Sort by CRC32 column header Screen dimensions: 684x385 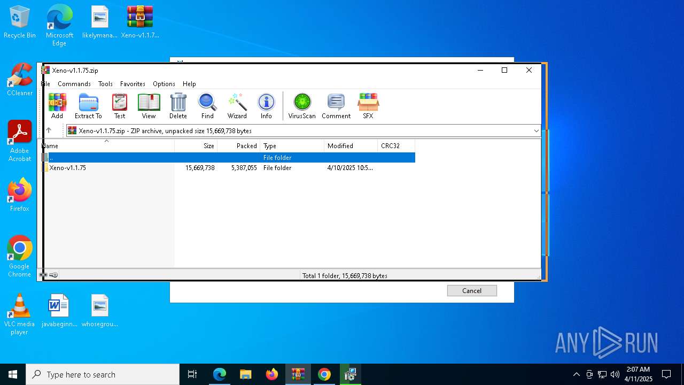[396, 145]
